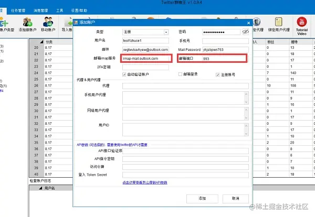
Task: Click down arrow of 网络用户代理 box scrollbar
Action: [246, 118]
